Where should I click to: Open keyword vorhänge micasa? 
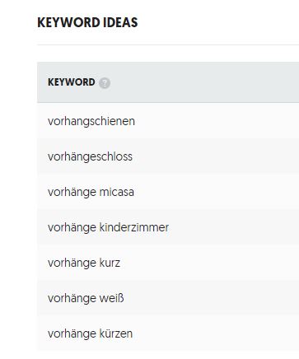[x=91, y=192]
